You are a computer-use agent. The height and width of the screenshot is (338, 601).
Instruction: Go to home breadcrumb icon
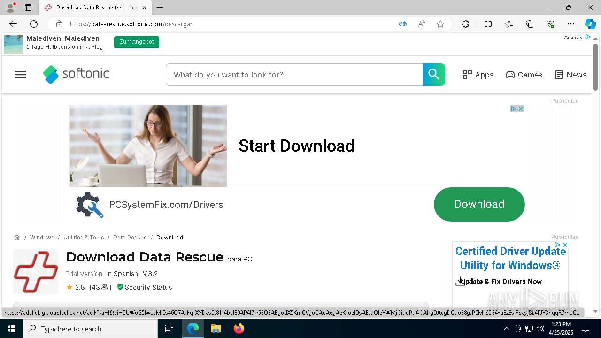click(17, 237)
